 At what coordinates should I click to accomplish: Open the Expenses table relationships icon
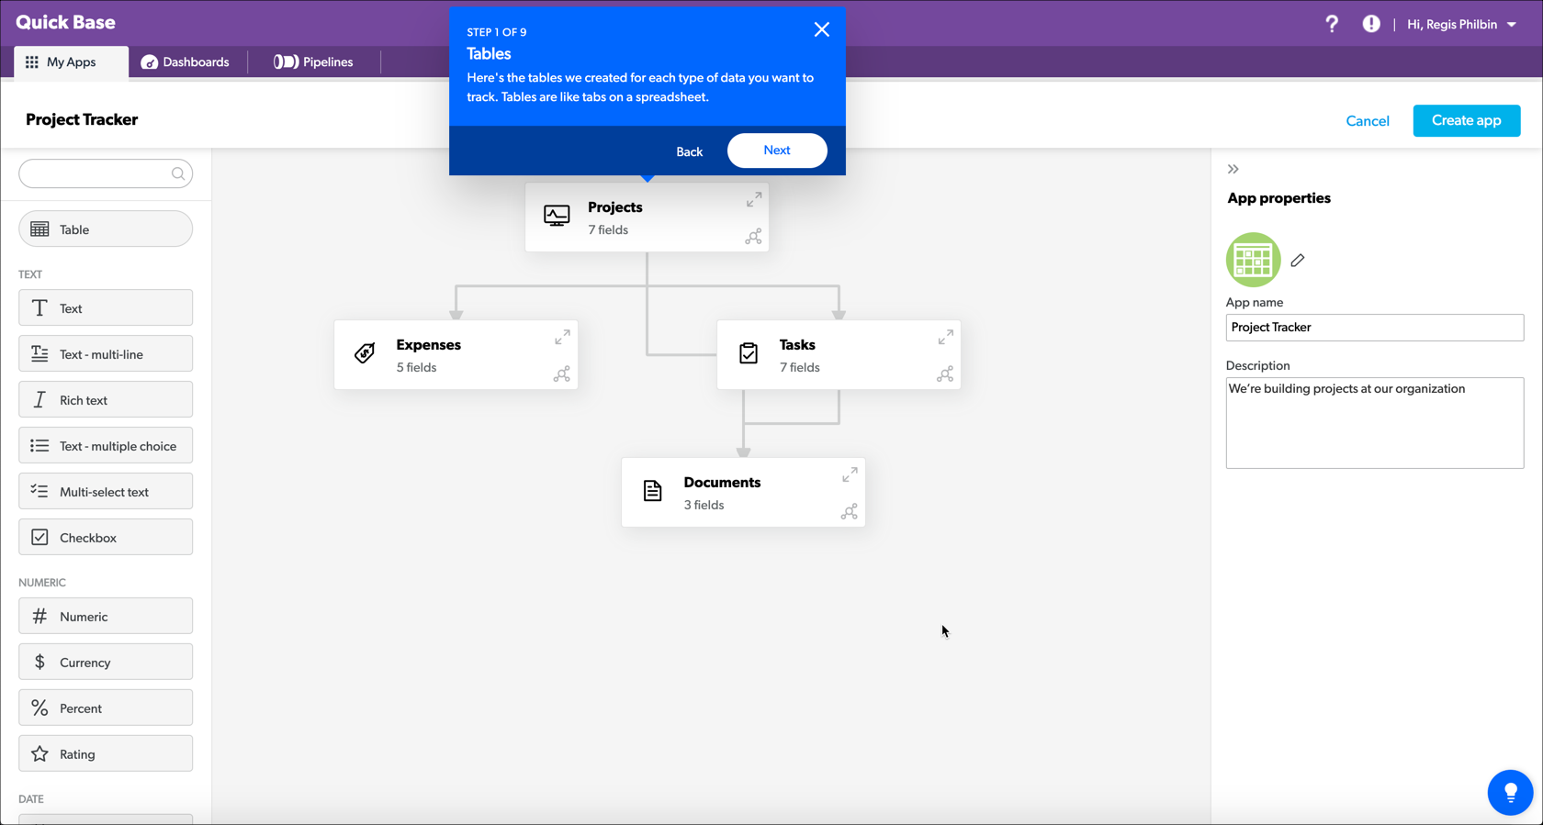561,374
